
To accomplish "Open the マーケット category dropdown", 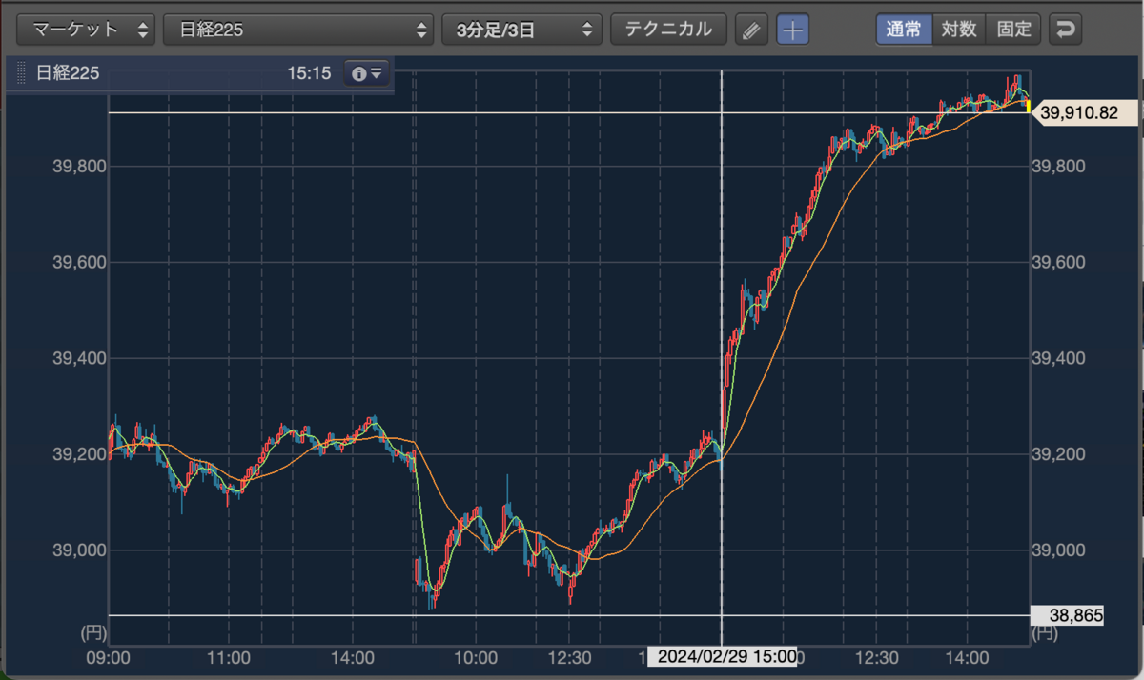I will tap(86, 30).
